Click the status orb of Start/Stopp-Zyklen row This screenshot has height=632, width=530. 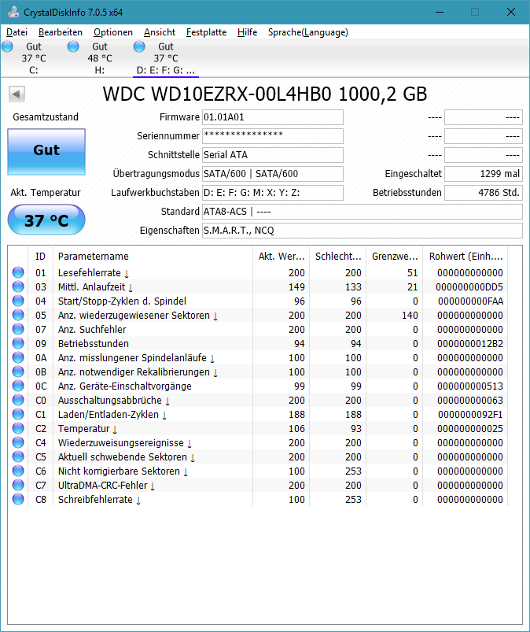(18, 301)
